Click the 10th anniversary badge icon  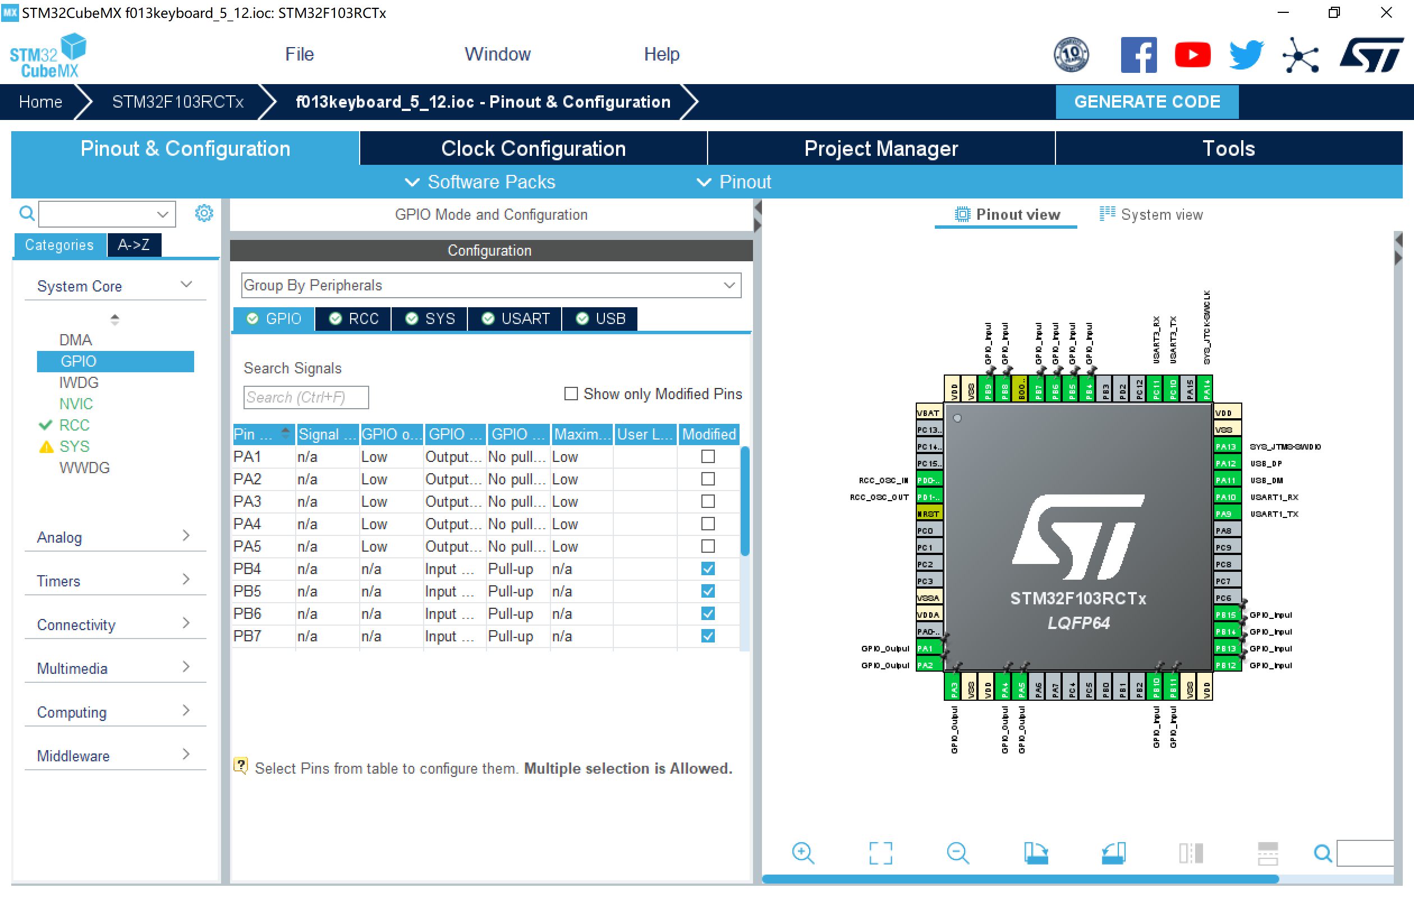click(1071, 54)
